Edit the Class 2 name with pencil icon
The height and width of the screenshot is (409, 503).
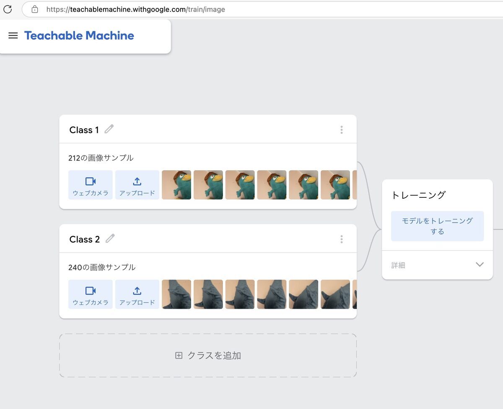[110, 239]
